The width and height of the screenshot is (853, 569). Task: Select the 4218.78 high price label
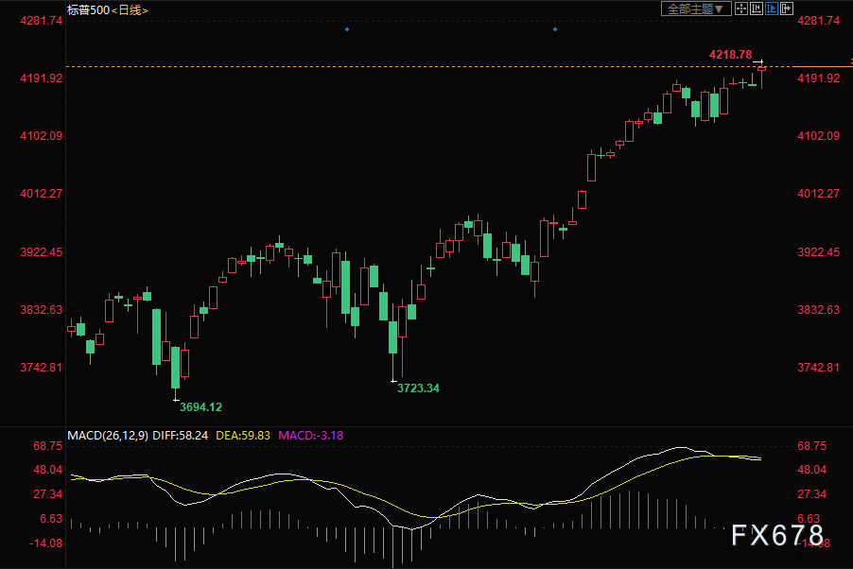731,55
